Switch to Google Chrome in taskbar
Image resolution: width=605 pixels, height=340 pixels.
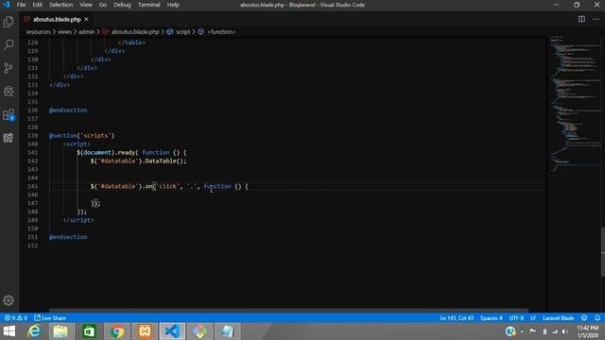[116, 331]
